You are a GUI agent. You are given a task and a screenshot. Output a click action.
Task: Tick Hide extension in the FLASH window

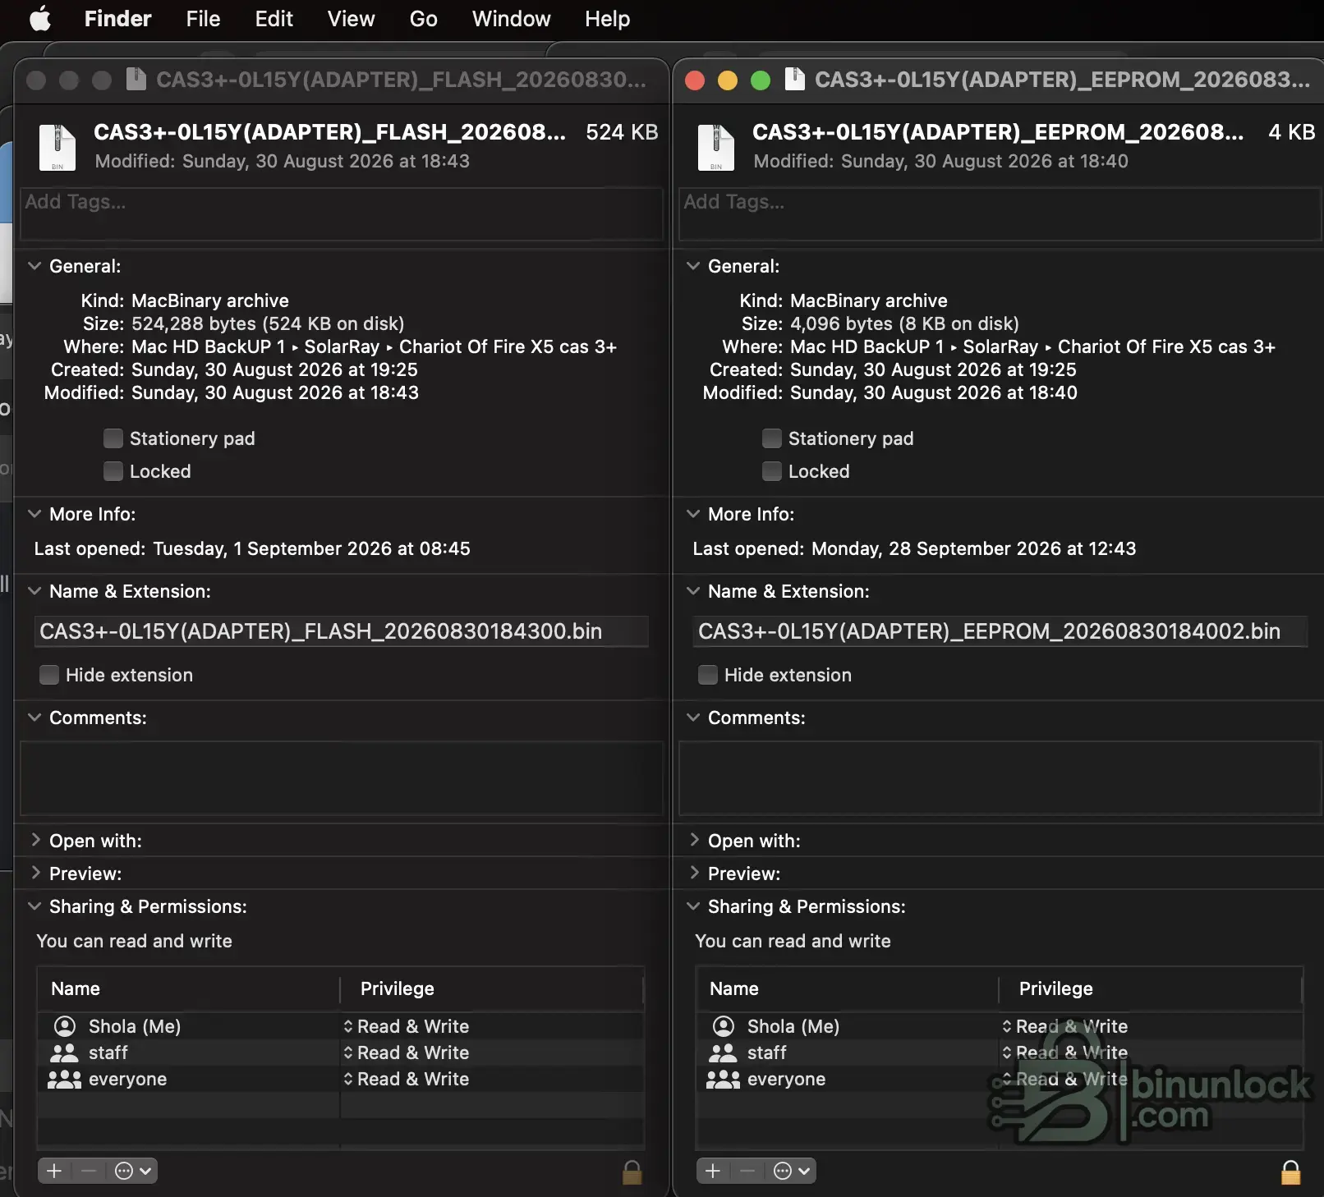point(49,675)
